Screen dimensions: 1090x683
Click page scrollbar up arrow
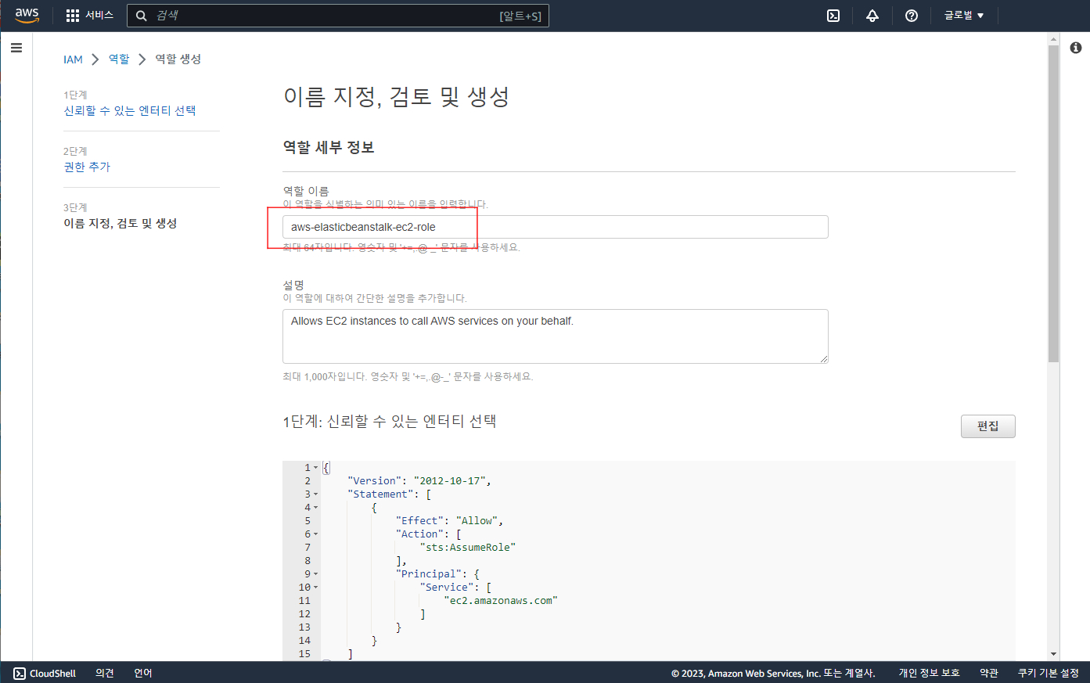(1053, 39)
